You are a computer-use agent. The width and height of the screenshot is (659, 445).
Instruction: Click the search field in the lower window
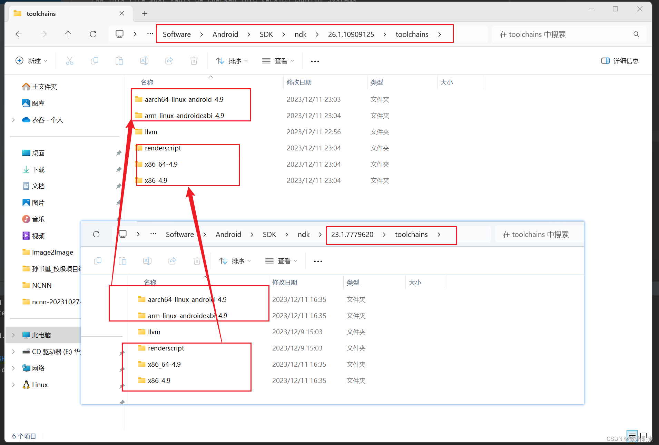539,234
